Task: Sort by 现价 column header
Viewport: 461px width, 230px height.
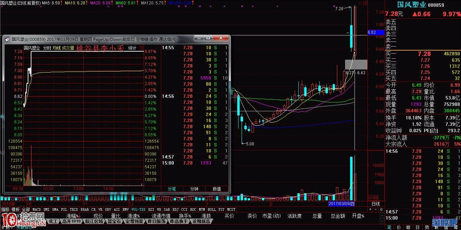Action: click(98, 216)
